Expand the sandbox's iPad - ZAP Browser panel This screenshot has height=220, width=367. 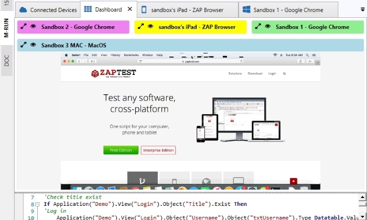coord(141,27)
